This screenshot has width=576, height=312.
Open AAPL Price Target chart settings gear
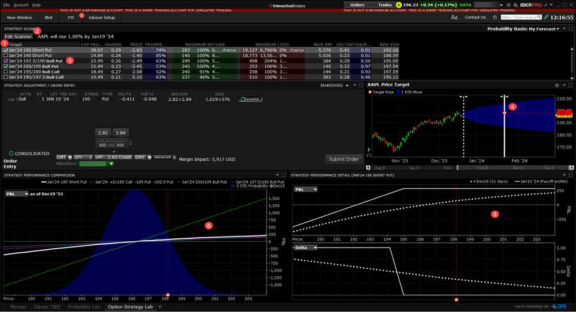(557, 85)
